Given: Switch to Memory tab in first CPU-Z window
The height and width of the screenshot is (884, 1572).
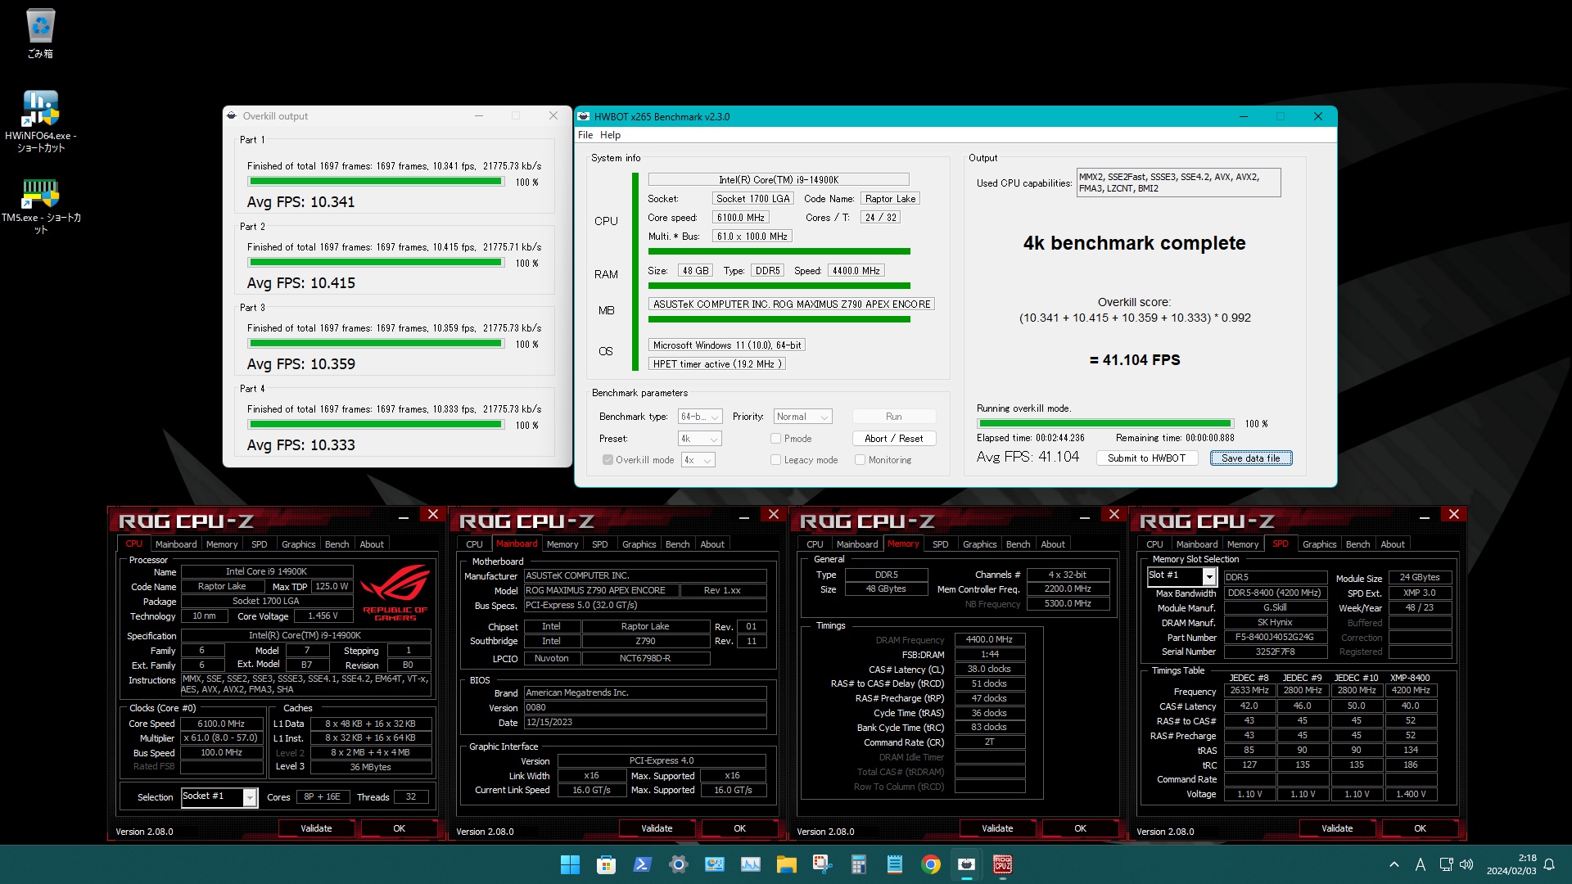Looking at the screenshot, I should [x=222, y=544].
